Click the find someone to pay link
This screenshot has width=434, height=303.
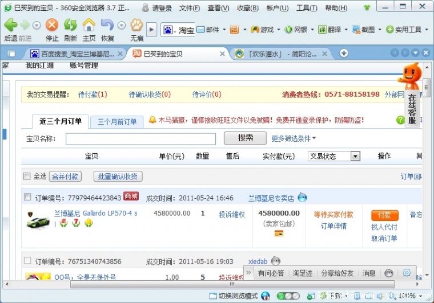(x=384, y=227)
